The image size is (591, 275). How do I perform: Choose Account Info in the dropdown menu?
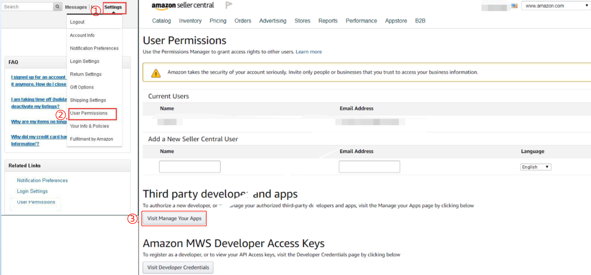(x=82, y=35)
